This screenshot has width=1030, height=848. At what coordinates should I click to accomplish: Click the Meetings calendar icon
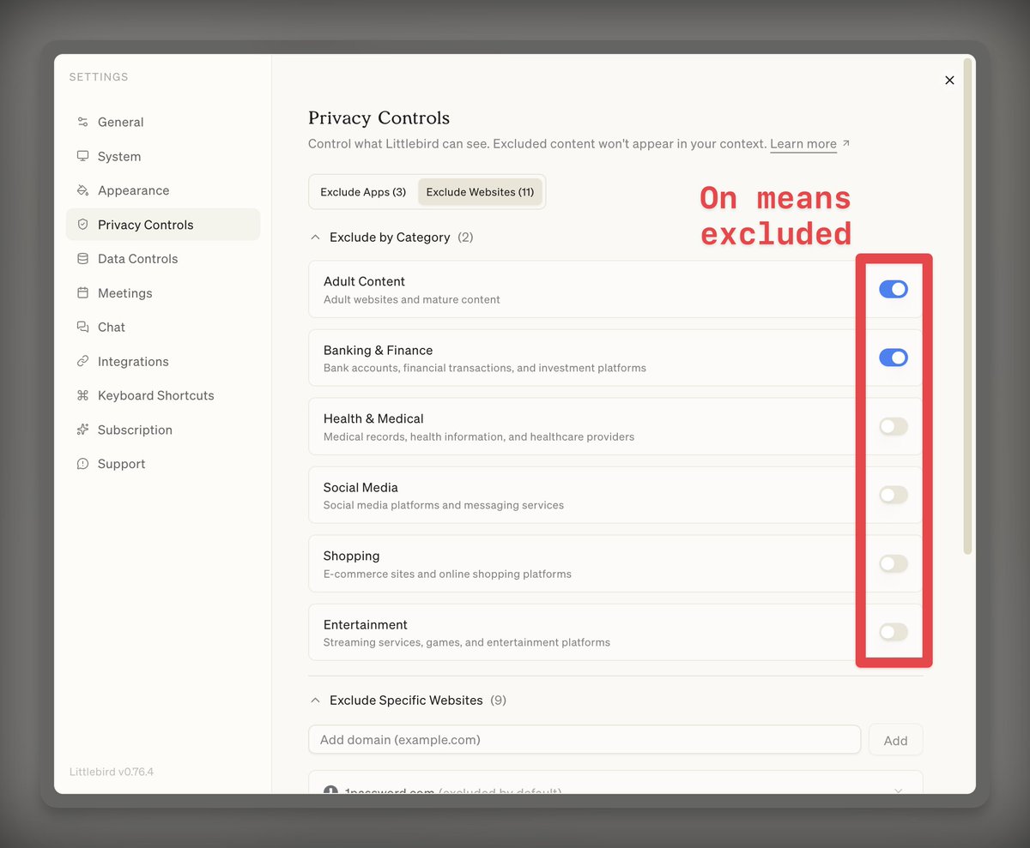(82, 293)
